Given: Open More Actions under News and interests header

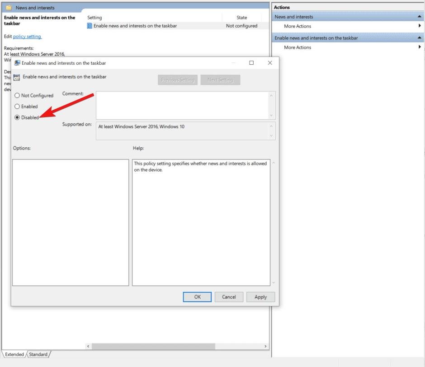Looking at the screenshot, I should tap(297, 26).
